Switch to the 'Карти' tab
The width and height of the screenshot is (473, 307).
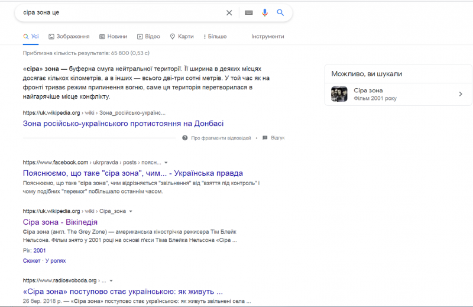coord(182,37)
